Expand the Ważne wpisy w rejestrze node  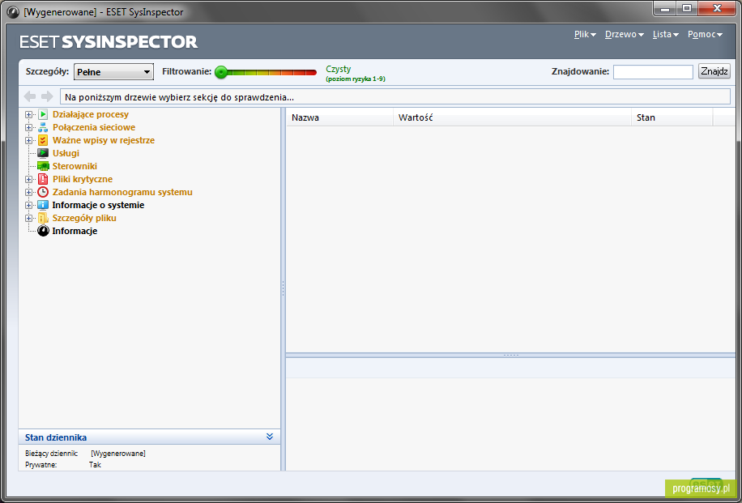pyautogui.click(x=29, y=141)
